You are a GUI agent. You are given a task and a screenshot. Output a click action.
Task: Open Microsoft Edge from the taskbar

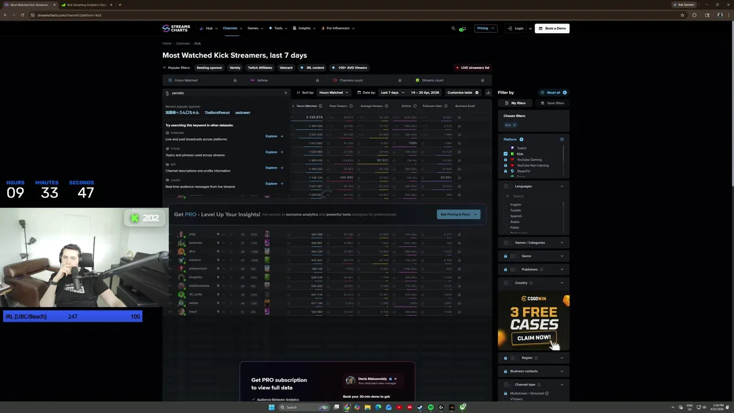click(378, 407)
